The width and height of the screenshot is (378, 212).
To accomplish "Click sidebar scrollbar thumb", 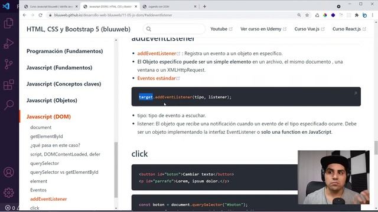I will click(116, 170).
